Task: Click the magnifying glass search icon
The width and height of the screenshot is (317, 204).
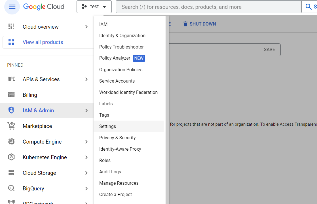Action: (308, 7)
